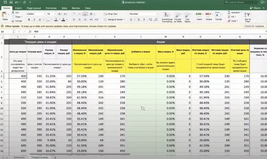Align text left in the cell
The image size is (267, 159).
coord(74,20)
